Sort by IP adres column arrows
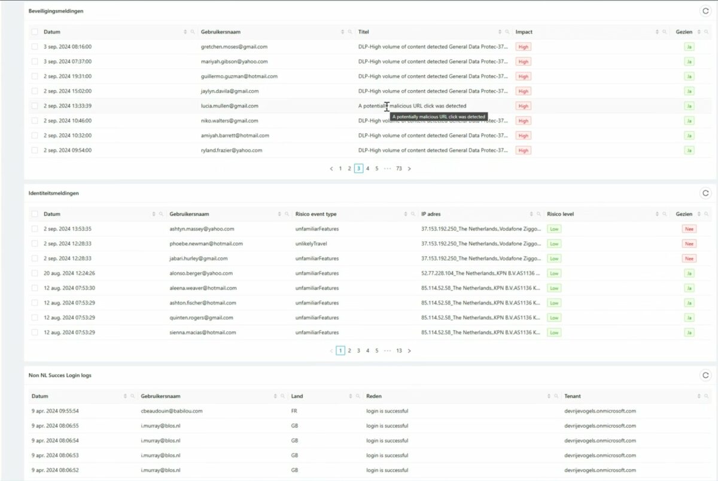This screenshot has width=718, height=481. pyautogui.click(x=531, y=214)
